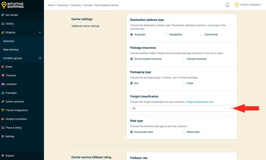Click the Shopify connection icon
This screenshot has width=266, height=160.
tap(3, 119)
